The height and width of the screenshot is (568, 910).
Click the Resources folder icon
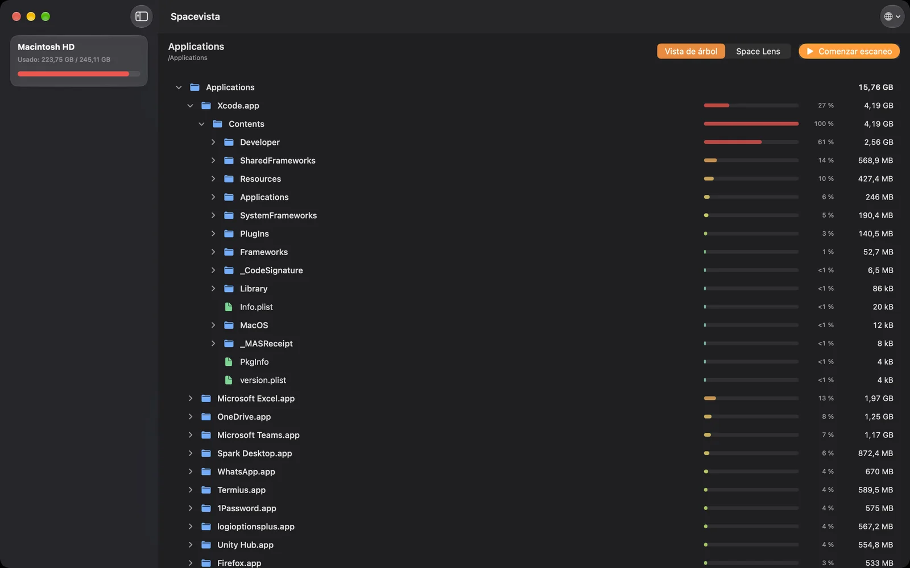[x=229, y=179]
